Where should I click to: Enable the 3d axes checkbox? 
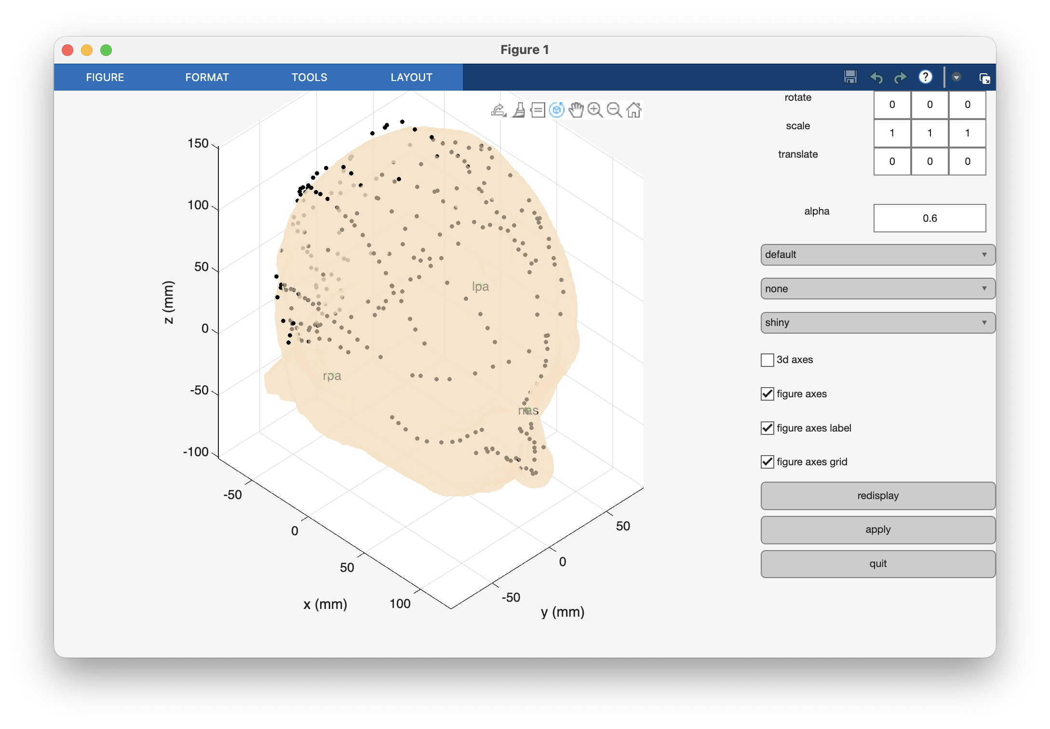click(767, 360)
